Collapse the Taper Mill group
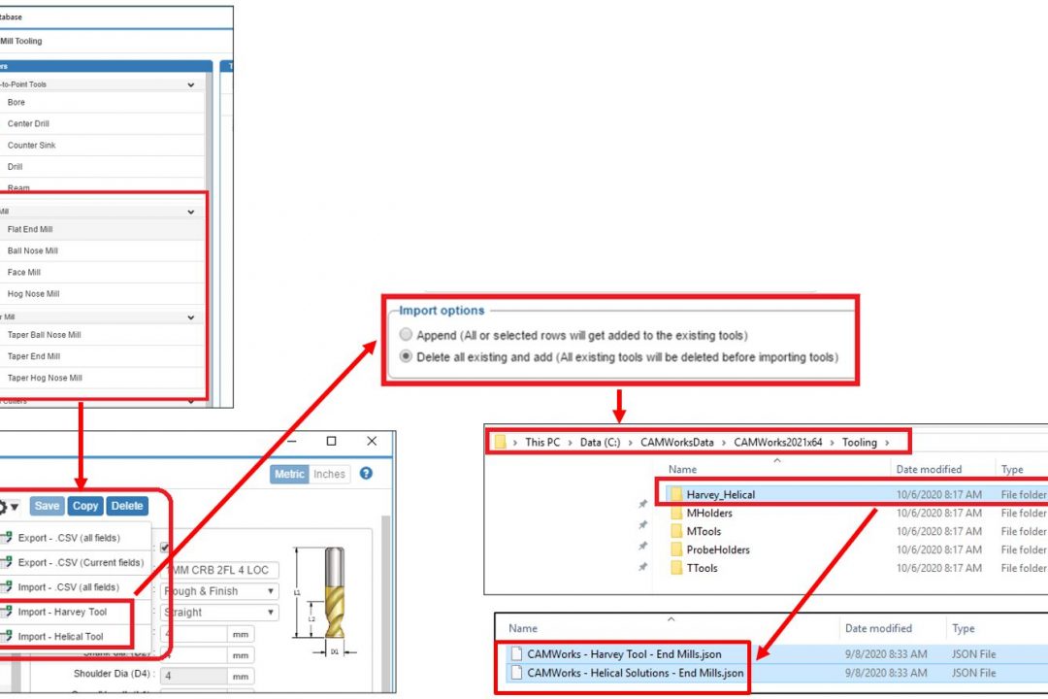This screenshot has width=1048, height=699. tap(191, 317)
